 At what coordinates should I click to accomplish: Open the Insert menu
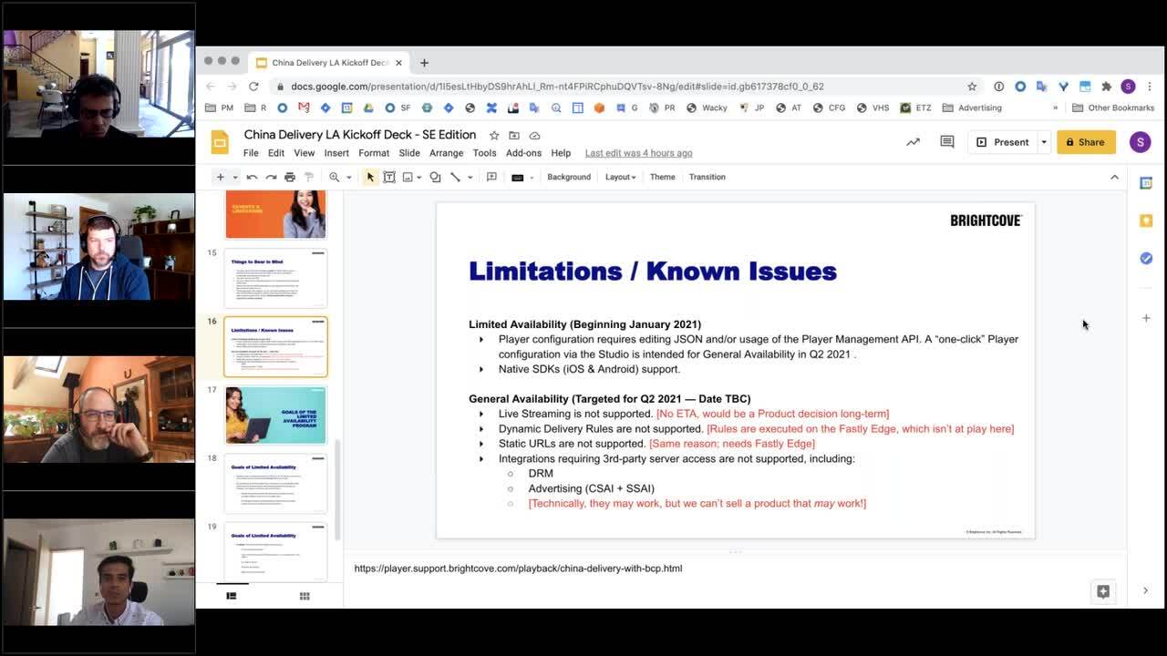click(x=336, y=153)
